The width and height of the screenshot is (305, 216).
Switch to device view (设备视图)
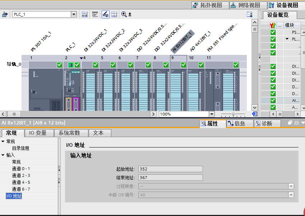pos(286,5)
